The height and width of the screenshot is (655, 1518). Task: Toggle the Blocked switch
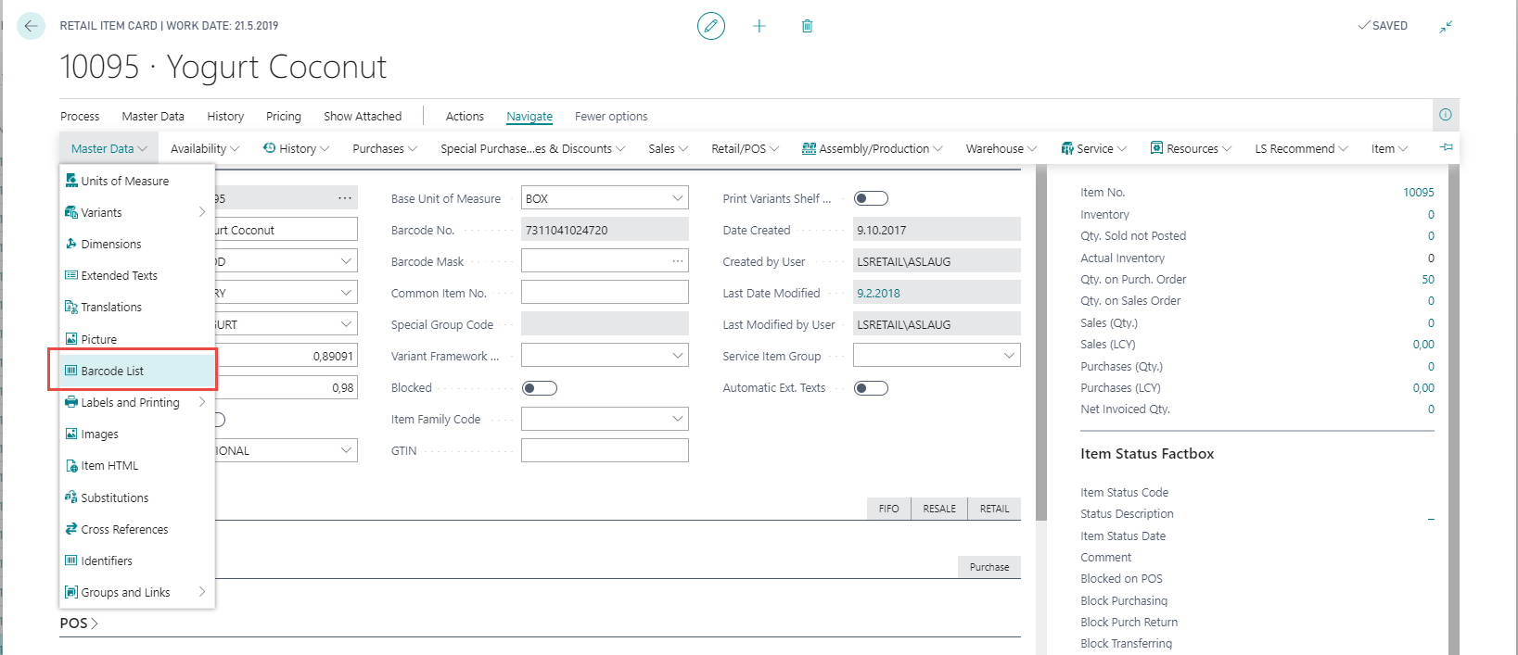click(x=539, y=388)
